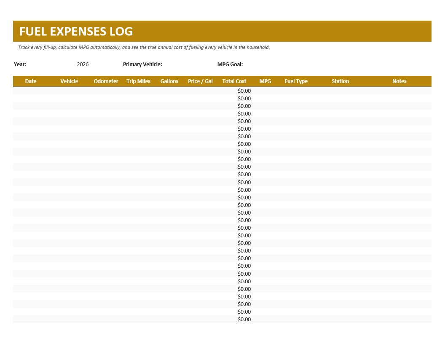Select the Total Cost column header
The image size is (445, 344).
[234, 81]
